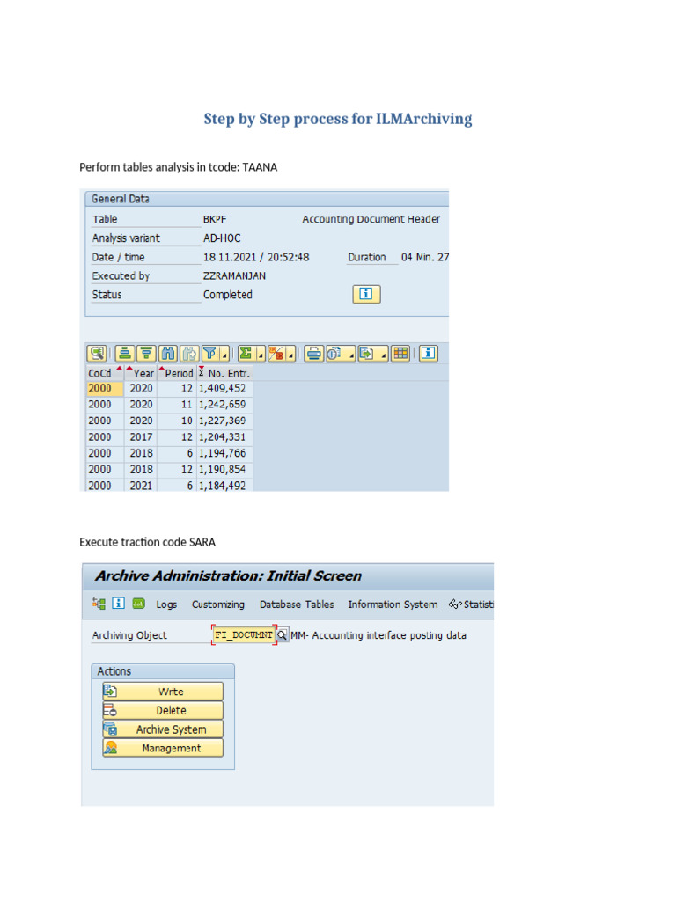Click the info button beside Completed status
This screenshot has height=901, width=676.
366,294
